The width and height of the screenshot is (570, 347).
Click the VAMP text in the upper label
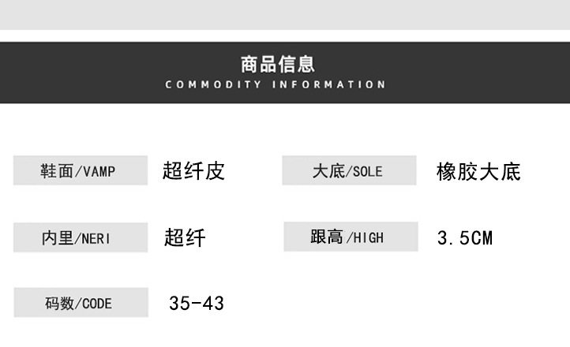(x=99, y=171)
